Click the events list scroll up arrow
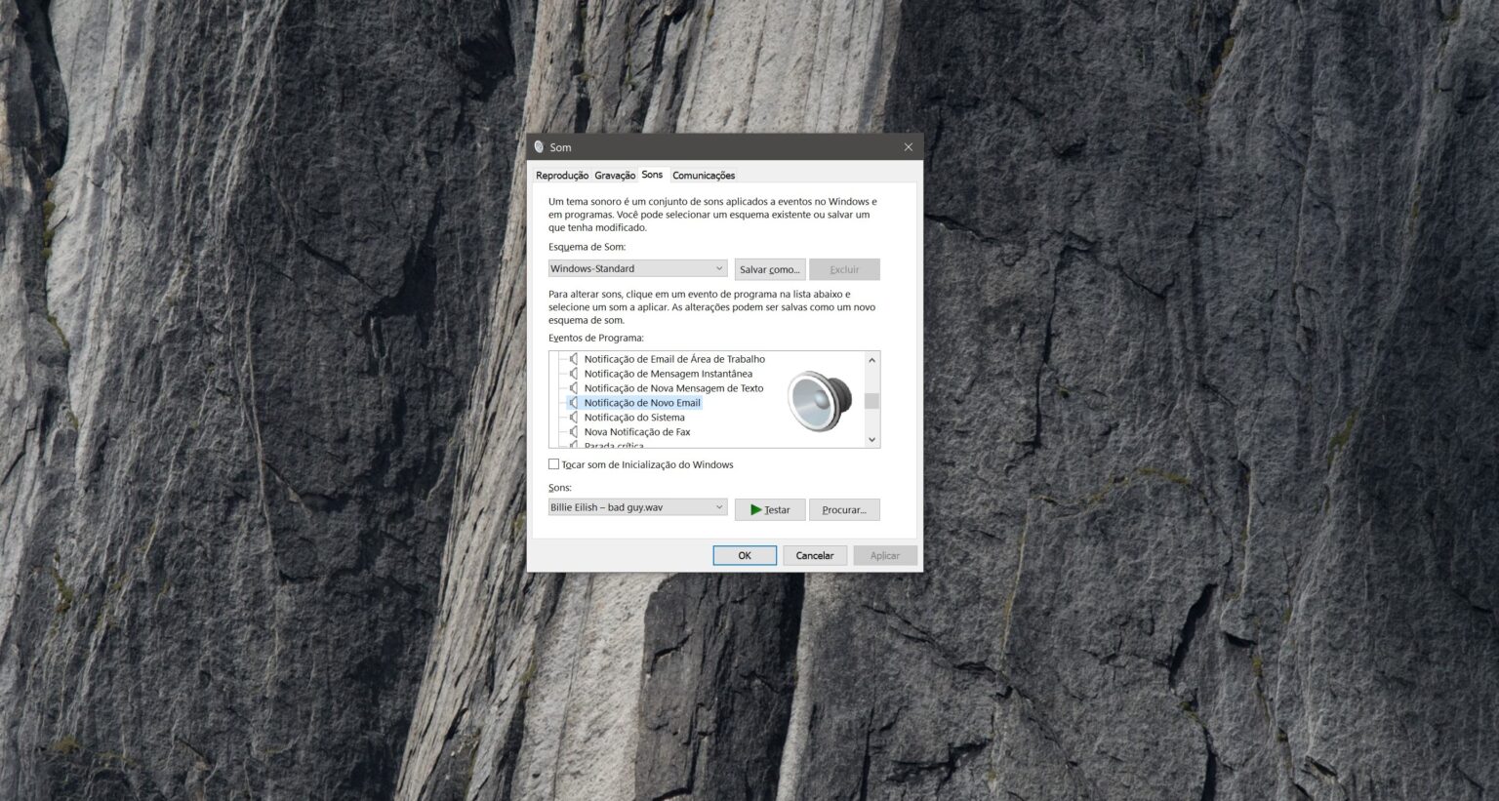Screen dimensions: 1499x801 872,360
